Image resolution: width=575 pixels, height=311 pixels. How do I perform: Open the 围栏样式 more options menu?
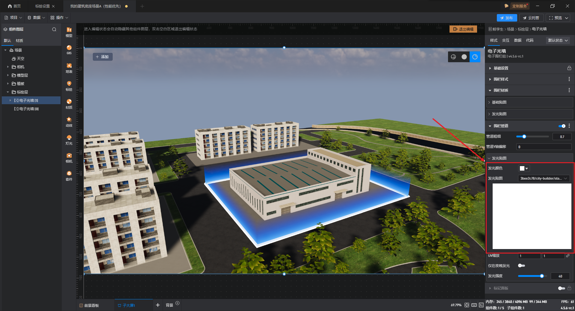(569, 79)
